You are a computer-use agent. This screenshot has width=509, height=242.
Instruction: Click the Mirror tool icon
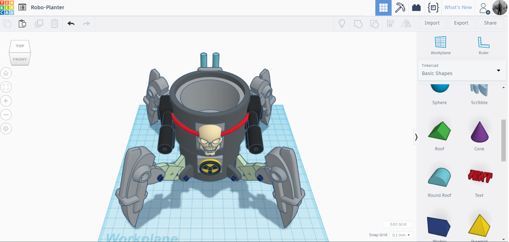(406, 24)
